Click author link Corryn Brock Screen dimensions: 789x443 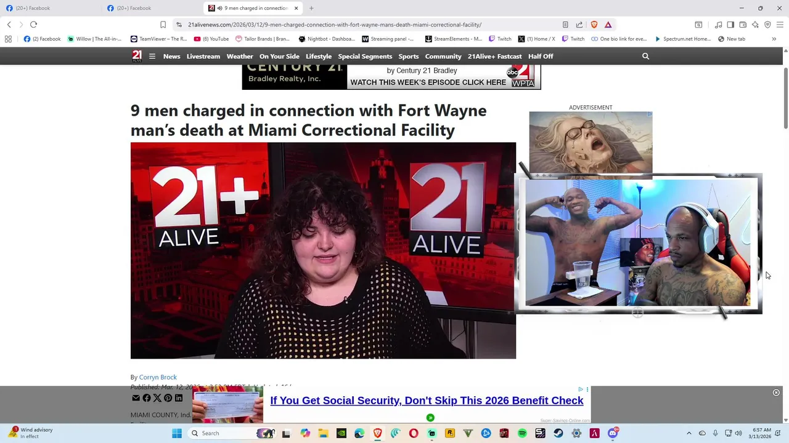click(158, 377)
